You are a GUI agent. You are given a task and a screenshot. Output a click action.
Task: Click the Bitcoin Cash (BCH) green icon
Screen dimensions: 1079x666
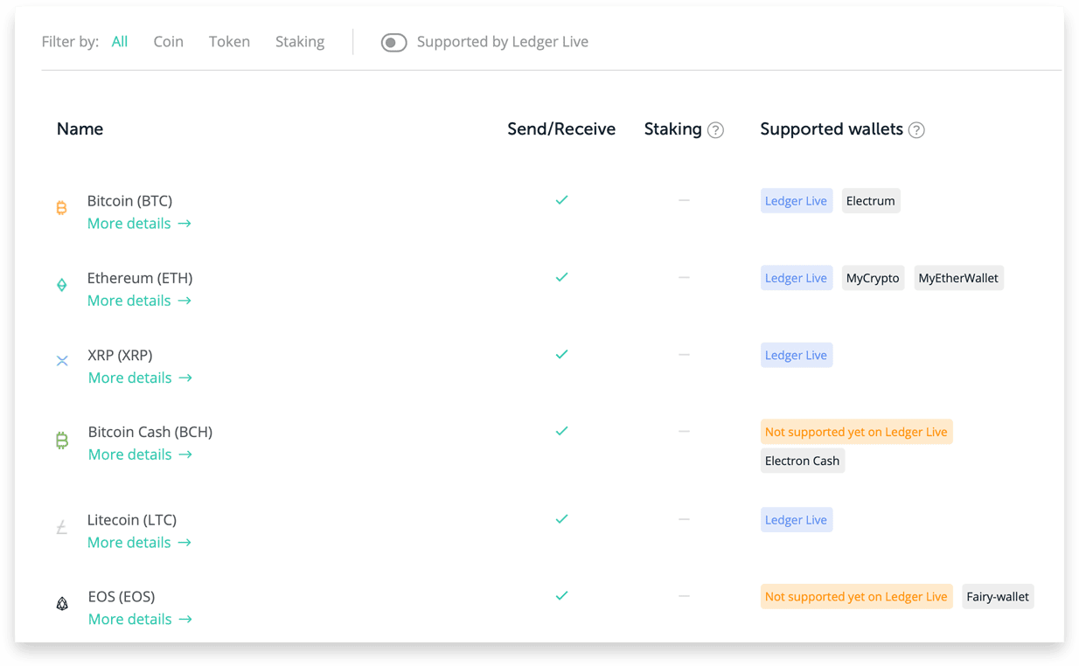tap(62, 440)
